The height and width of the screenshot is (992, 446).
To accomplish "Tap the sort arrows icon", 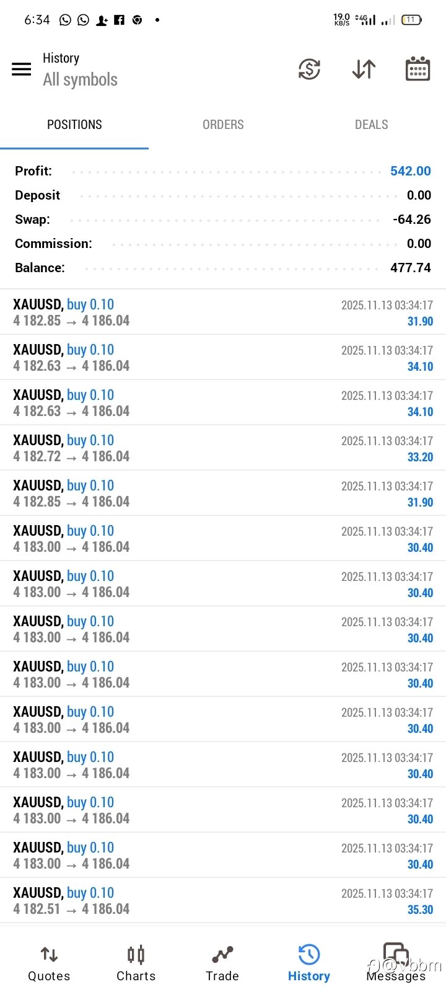I will coord(364,69).
